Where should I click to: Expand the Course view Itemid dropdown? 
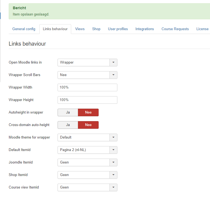click(87, 187)
